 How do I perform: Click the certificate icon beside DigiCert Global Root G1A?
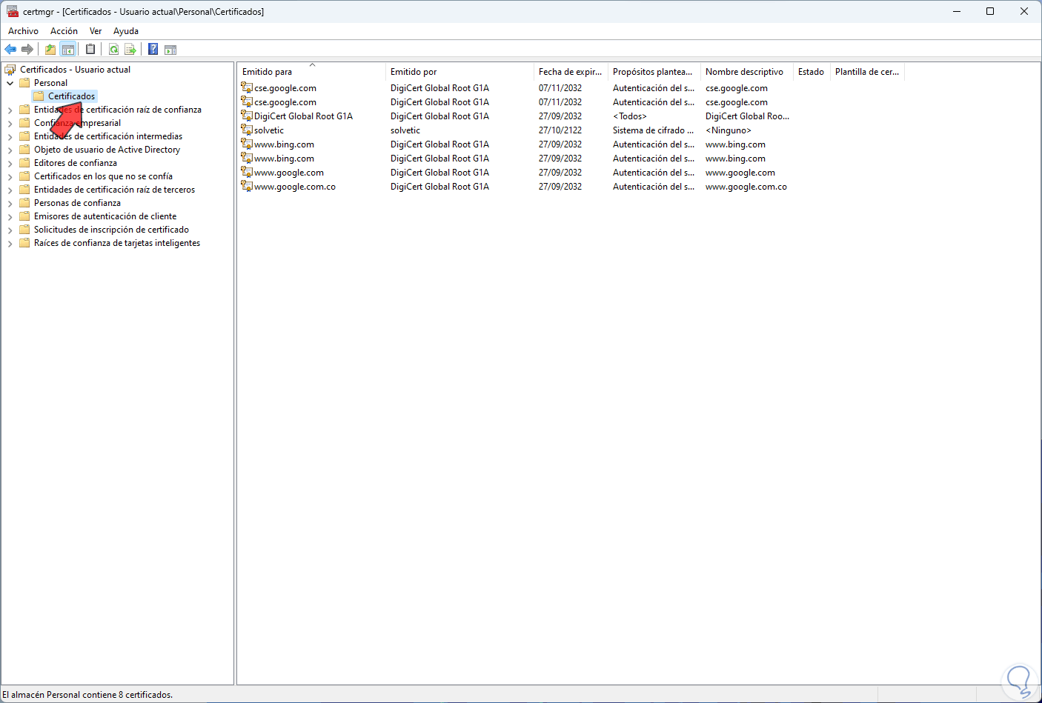247,116
